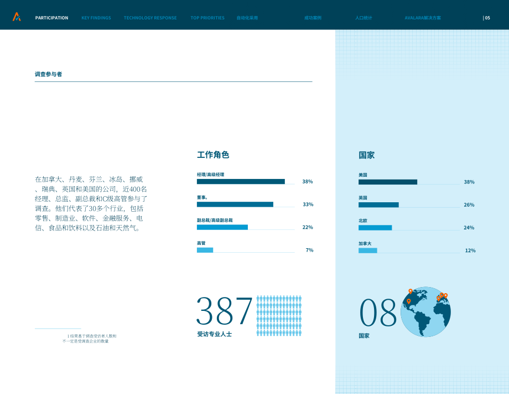Click the large 08 number
Image resolution: width=509 pixels, height=394 pixels.
click(x=378, y=313)
